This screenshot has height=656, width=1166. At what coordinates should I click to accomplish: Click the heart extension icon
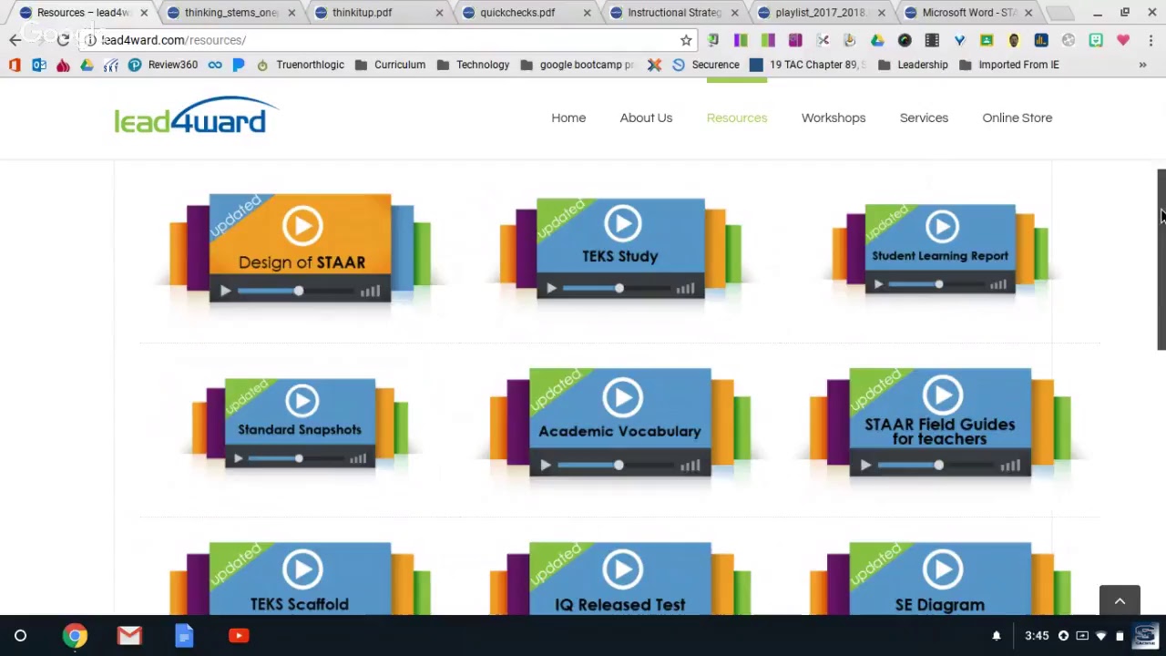tap(1123, 40)
